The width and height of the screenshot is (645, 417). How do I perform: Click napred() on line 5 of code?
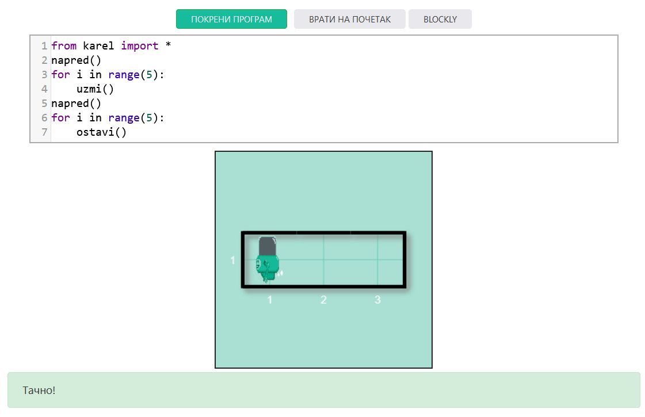click(x=76, y=104)
